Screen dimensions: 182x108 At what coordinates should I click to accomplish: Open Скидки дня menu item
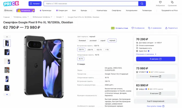(62, 10)
